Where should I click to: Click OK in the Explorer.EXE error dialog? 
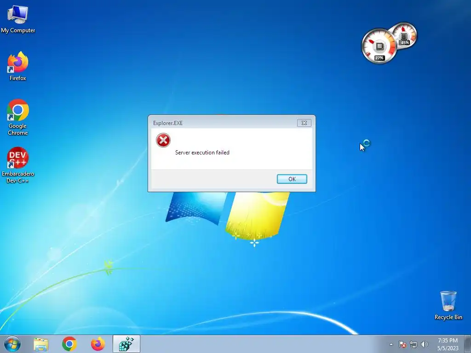click(292, 179)
